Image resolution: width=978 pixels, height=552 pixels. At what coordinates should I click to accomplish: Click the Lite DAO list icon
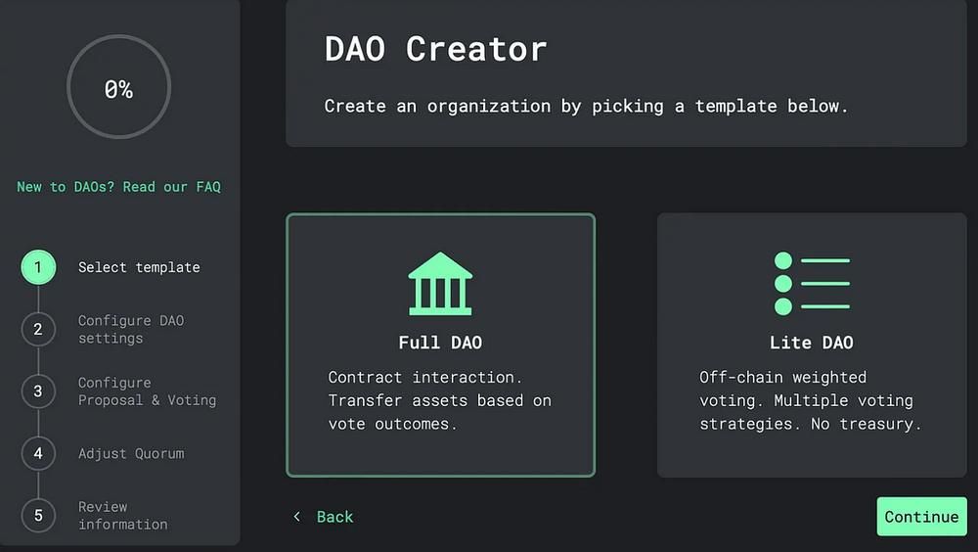[812, 284]
